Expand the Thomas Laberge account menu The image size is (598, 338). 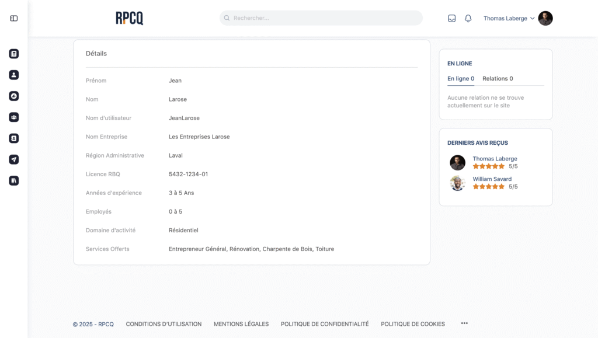coord(509,18)
